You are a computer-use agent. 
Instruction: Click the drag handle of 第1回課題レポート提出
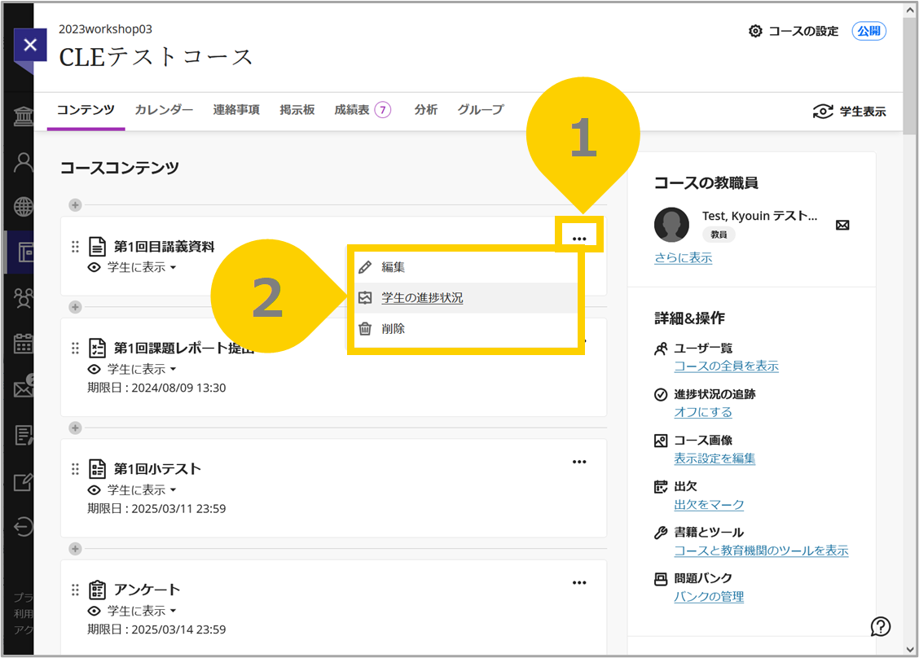(75, 348)
